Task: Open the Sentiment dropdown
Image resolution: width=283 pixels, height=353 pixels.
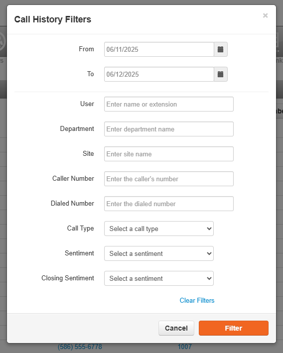Action: pyautogui.click(x=159, y=253)
